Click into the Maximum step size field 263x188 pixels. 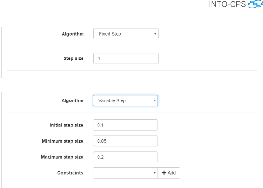point(125,157)
